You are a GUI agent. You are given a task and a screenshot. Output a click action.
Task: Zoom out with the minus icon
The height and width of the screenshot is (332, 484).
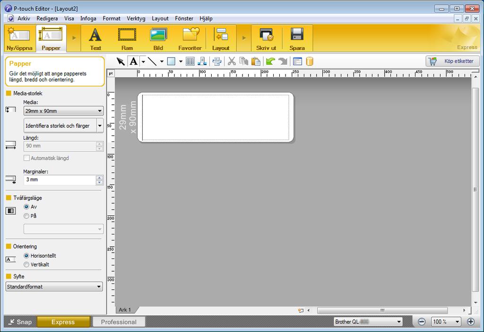click(x=422, y=322)
